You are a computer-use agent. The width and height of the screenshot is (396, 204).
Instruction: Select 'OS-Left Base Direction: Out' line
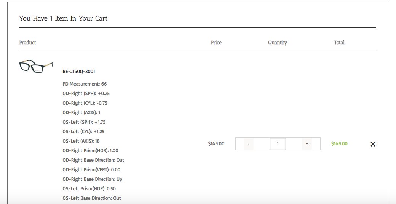click(92, 198)
